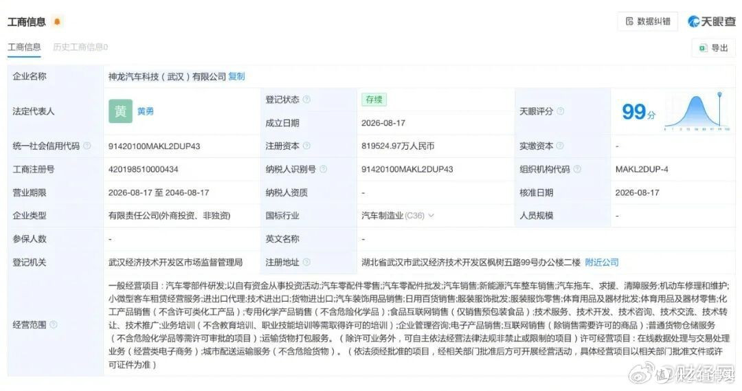Select the establishment date under 成立日期
The height and width of the screenshot is (391, 742).
click(383, 123)
